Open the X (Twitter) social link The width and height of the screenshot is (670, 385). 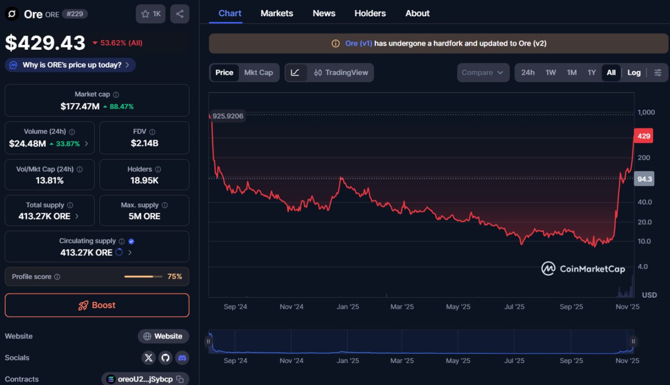(149, 358)
